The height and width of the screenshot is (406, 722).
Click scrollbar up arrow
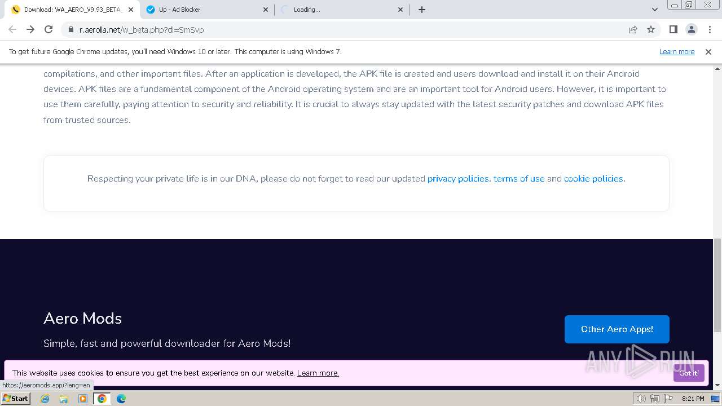pyautogui.click(x=717, y=68)
